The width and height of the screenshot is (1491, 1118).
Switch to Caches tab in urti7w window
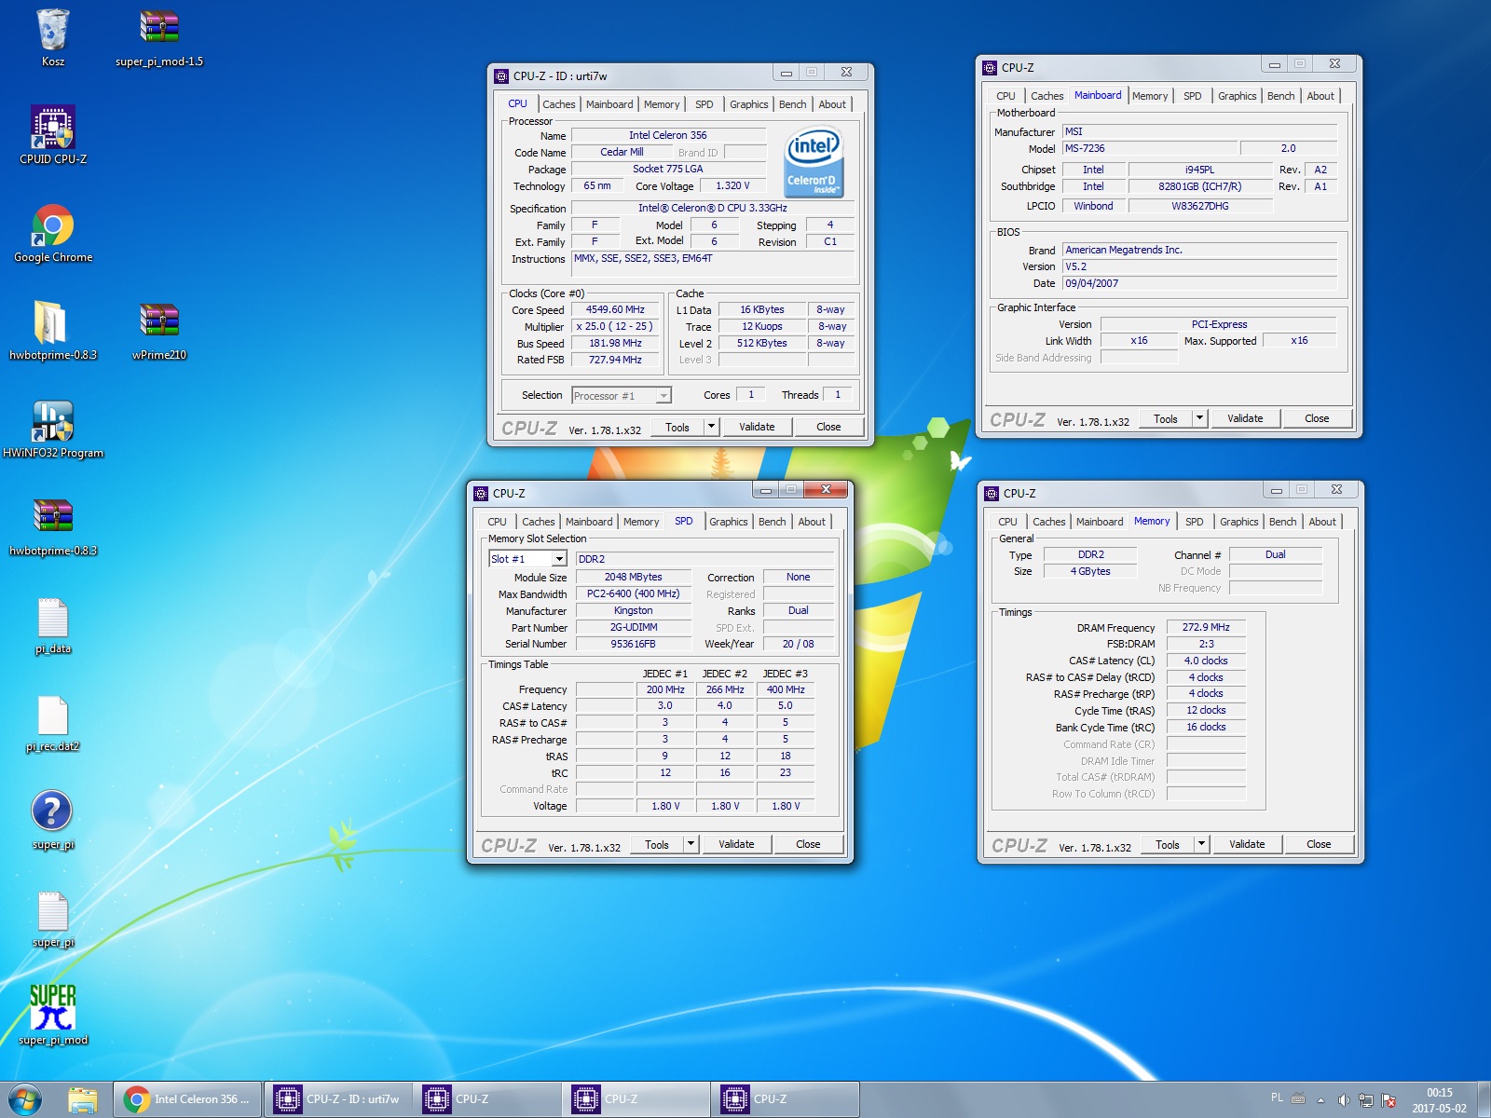(x=559, y=104)
